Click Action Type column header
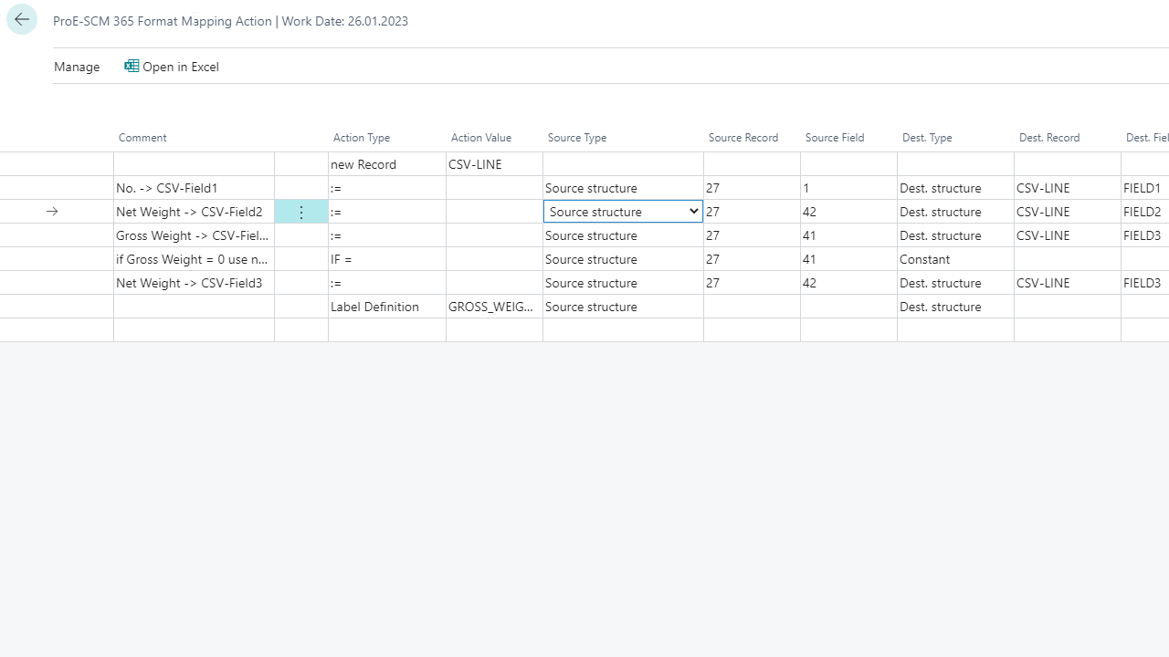Viewport: 1169px width, 657px height. (x=362, y=138)
